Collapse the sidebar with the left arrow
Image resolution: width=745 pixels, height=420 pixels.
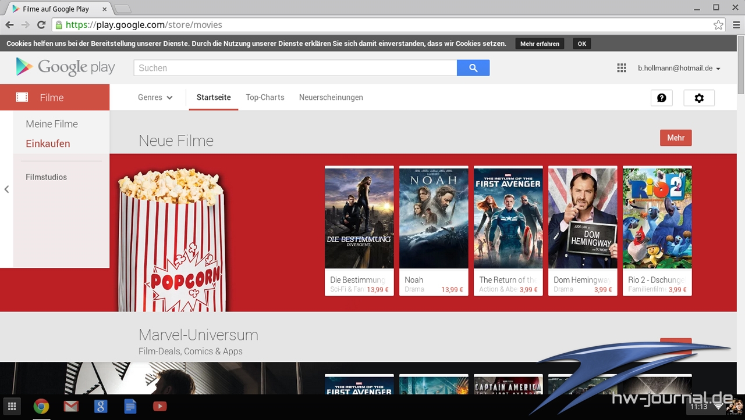(x=6, y=189)
